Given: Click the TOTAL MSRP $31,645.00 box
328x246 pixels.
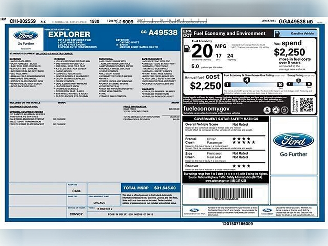Looking at the screenshot, I should tap(151, 188).
